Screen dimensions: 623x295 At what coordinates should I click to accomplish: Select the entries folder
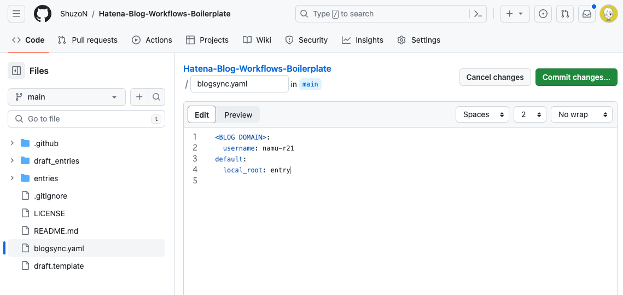point(46,178)
